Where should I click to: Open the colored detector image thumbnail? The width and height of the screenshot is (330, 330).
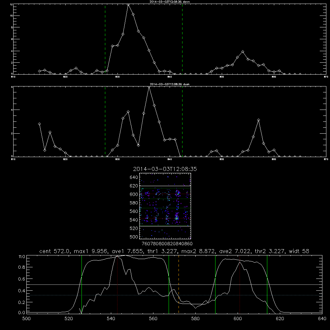[165, 206]
